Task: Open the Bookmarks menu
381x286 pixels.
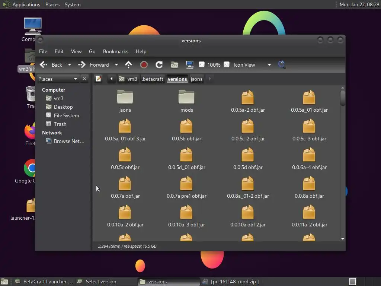Action: (x=115, y=51)
